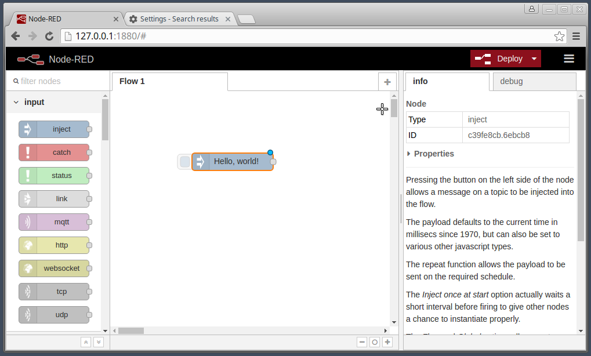Click the Node heading in info panel
The width and height of the screenshot is (591, 356).
(x=416, y=104)
